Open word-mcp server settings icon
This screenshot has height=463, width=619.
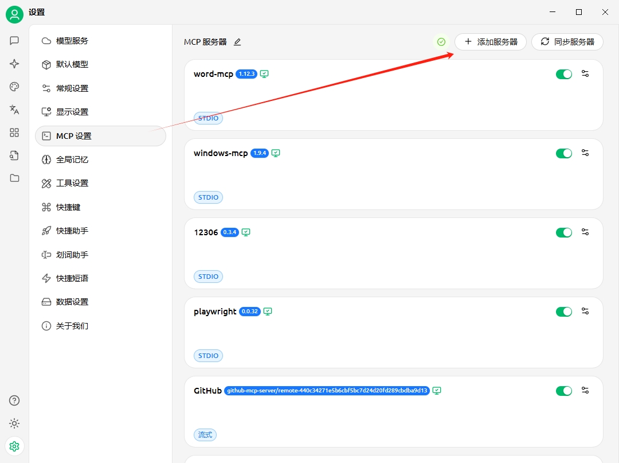point(585,73)
